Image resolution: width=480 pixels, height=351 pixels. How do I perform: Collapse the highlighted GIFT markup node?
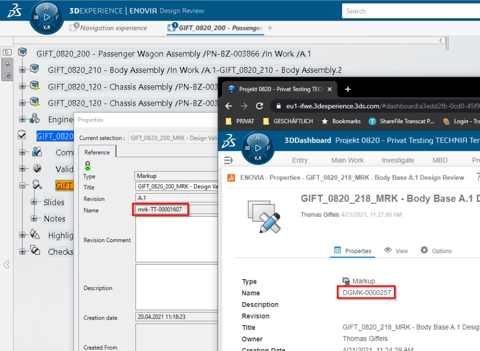(22, 185)
